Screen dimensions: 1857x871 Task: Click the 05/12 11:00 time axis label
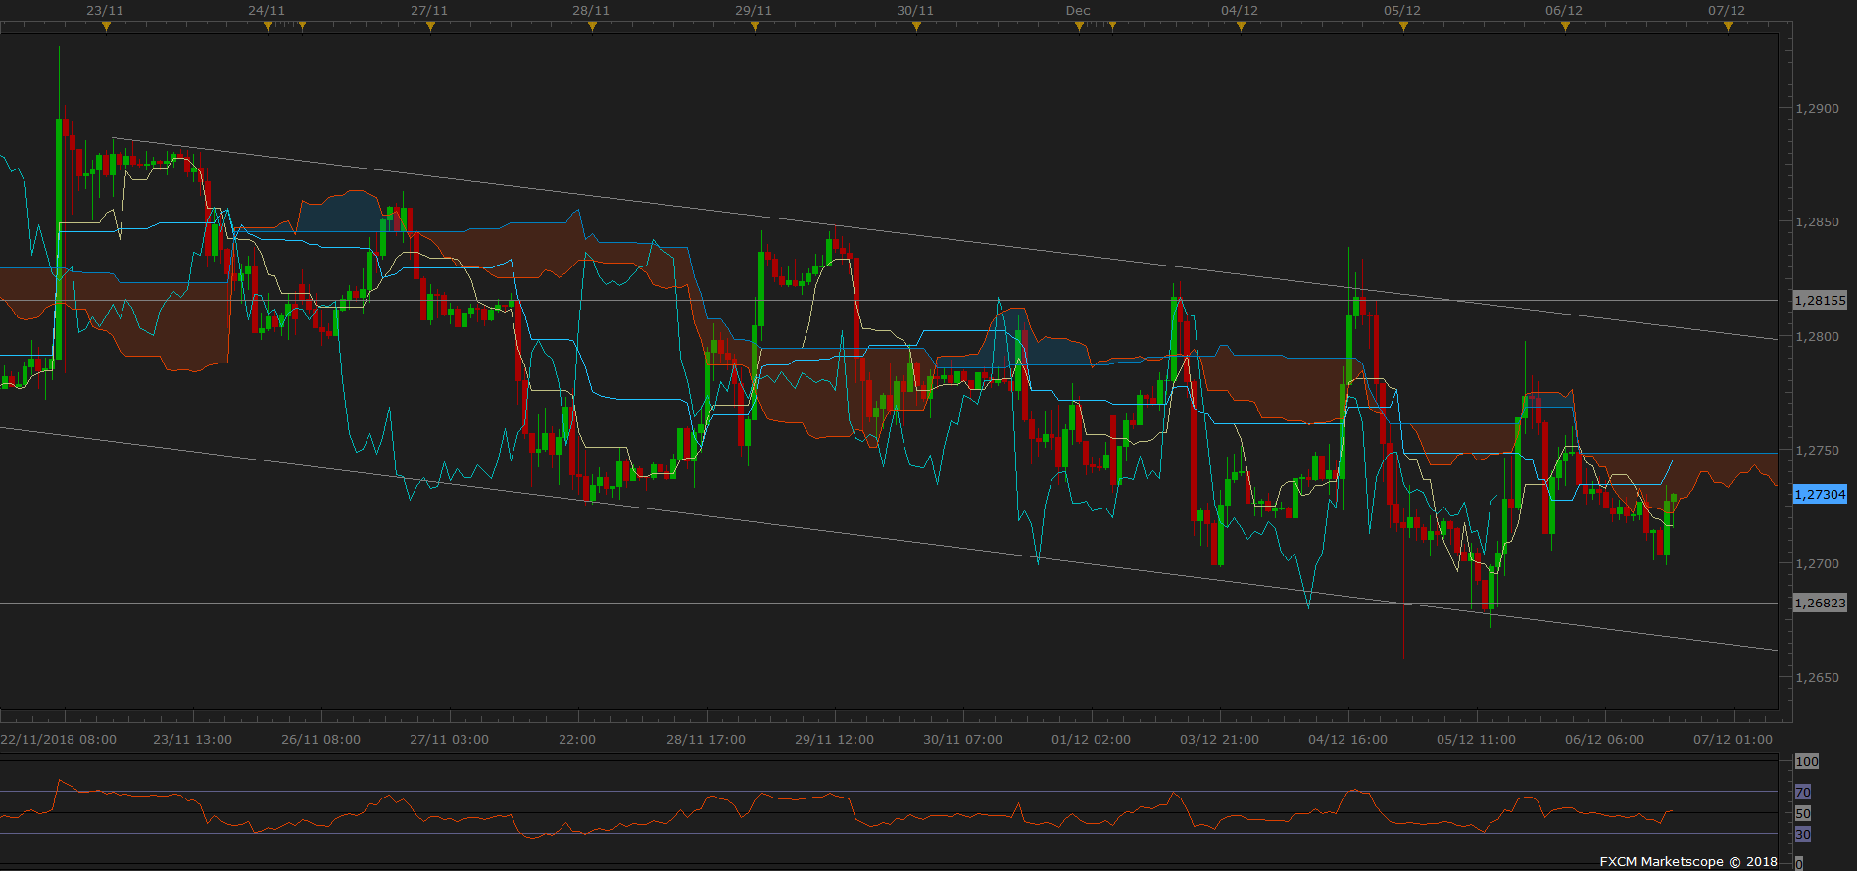(x=1476, y=740)
